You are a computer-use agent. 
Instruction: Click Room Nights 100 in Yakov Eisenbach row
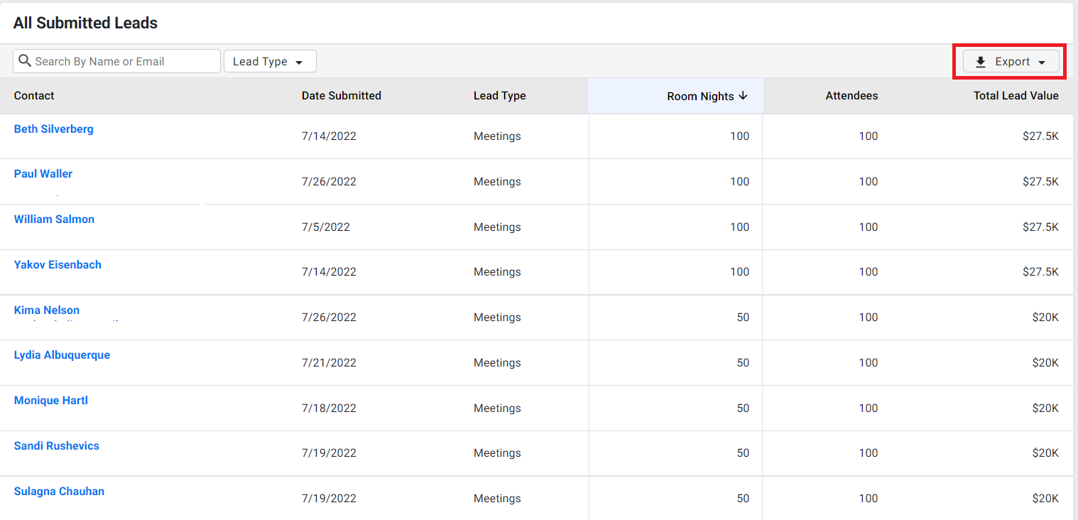(739, 271)
